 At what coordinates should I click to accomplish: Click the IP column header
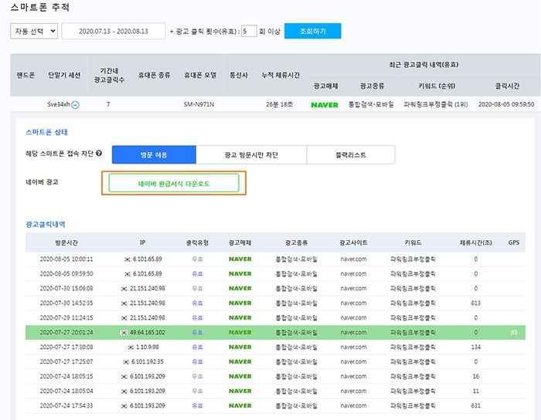point(142,242)
